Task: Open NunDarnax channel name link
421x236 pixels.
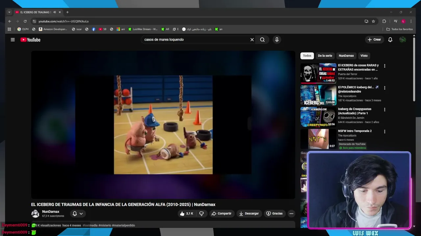Action: coord(51,212)
